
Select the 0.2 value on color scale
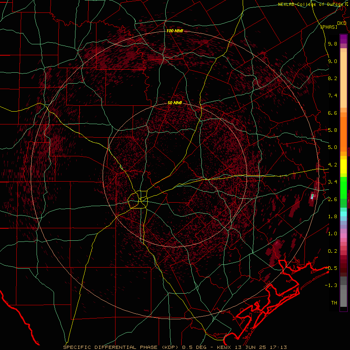click(332, 251)
